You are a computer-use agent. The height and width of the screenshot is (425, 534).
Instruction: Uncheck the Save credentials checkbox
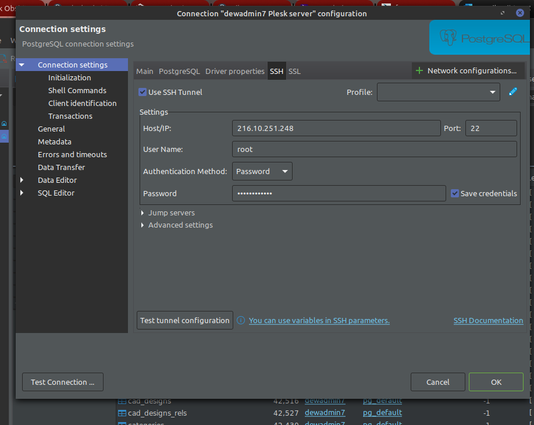coord(455,193)
